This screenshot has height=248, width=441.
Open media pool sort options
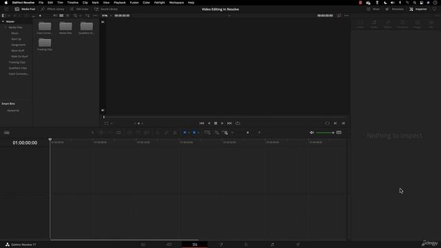[x=88, y=15]
